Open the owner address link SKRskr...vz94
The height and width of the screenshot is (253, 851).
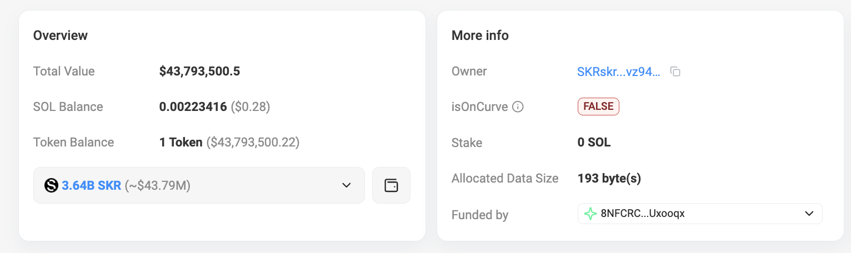[x=619, y=72]
